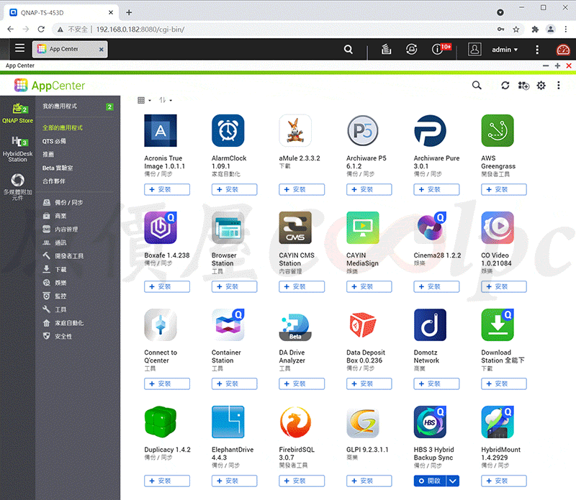Image resolution: width=576 pixels, height=500 pixels.
Task: Expand the HBS 3 Open button arrow
Action: [453, 481]
